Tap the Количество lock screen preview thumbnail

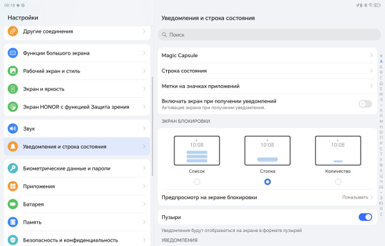click(x=338, y=151)
